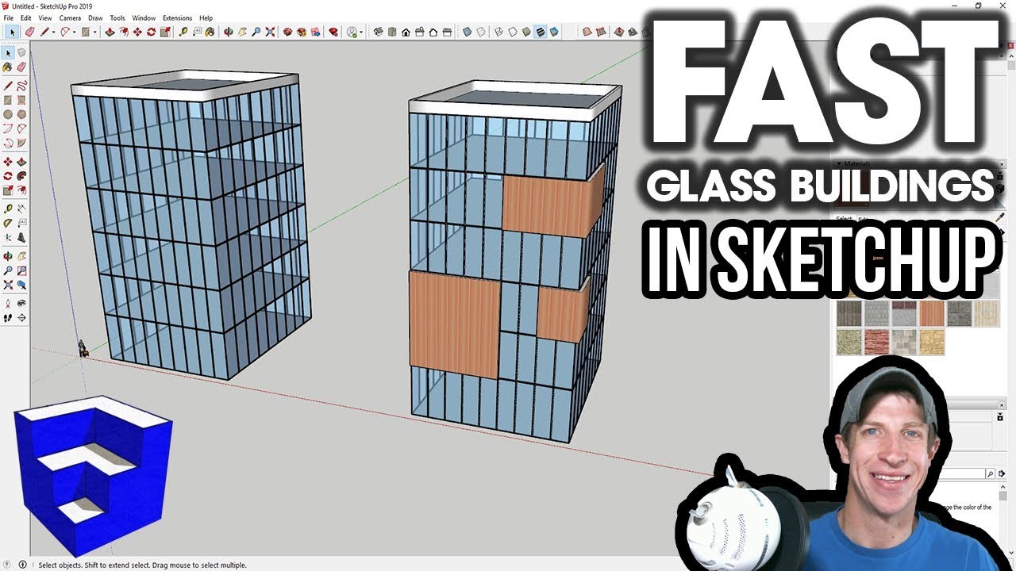Select Circle tool in left toolbar

coord(8,114)
